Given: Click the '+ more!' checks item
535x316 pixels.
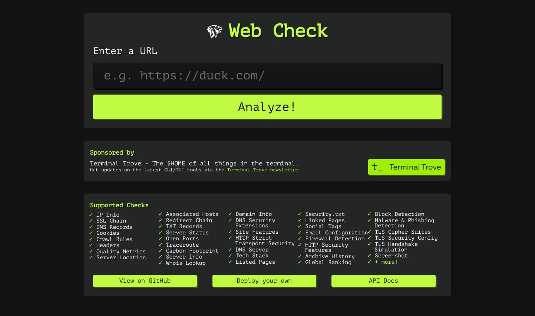Looking at the screenshot, I should (386, 262).
